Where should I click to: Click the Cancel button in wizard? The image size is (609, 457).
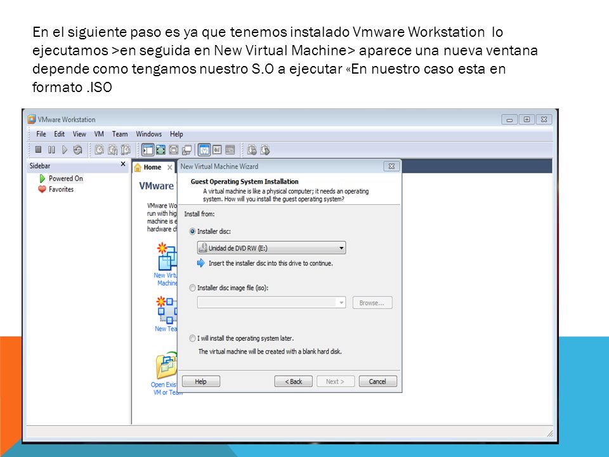377,381
